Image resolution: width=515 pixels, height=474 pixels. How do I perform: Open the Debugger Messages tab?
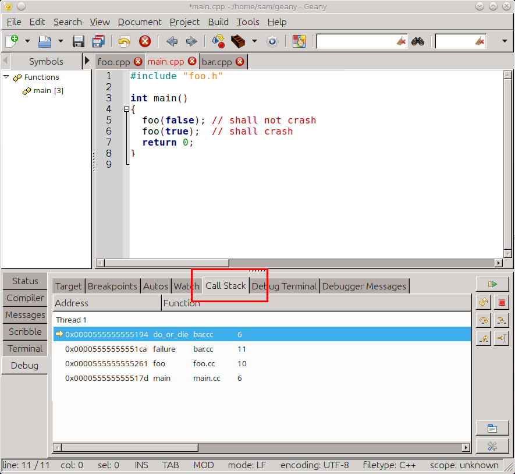pos(364,286)
